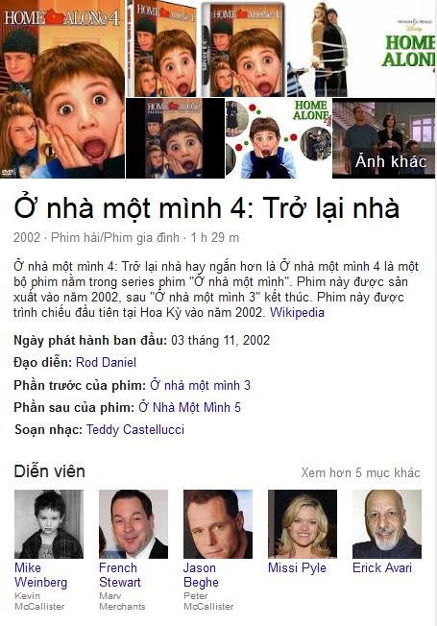Open the Erick Avari name link
This screenshot has height=626, width=437.
pos(382,567)
